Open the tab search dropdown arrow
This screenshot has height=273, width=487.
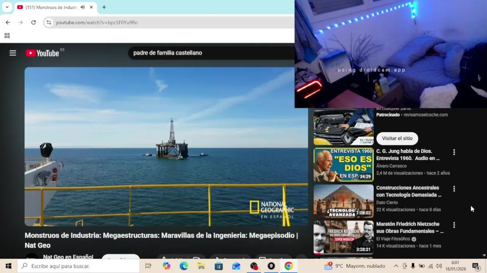(x=7, y=7)
